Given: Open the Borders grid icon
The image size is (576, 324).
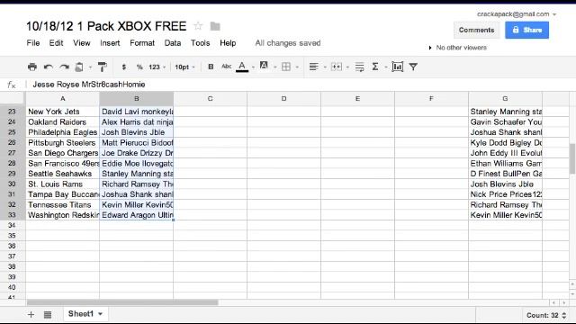Looking at the screenshot, I should click(x=286, y=67).
